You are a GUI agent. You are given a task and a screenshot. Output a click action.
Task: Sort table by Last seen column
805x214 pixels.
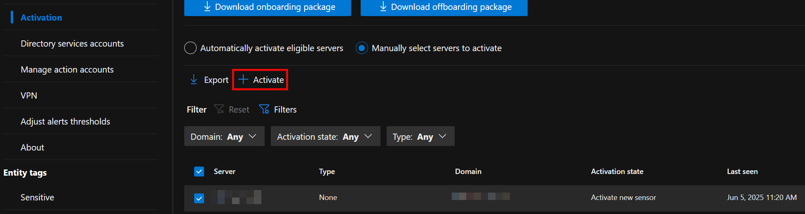pos(742,172)
